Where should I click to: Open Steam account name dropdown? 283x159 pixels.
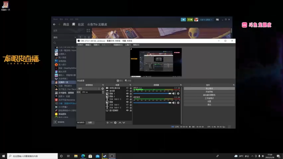point(206,19)
